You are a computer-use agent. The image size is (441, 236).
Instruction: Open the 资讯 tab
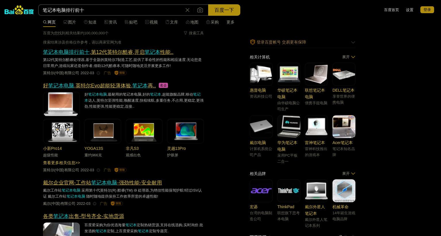tap(111, 22)
